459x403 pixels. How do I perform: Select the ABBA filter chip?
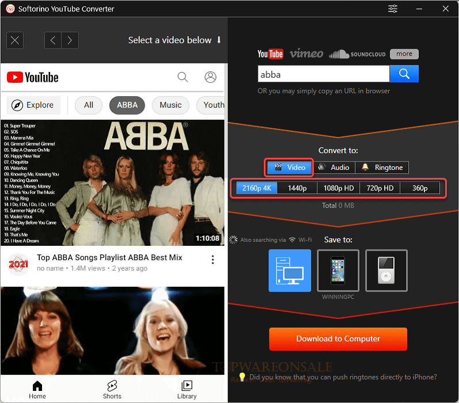(127, 105)
